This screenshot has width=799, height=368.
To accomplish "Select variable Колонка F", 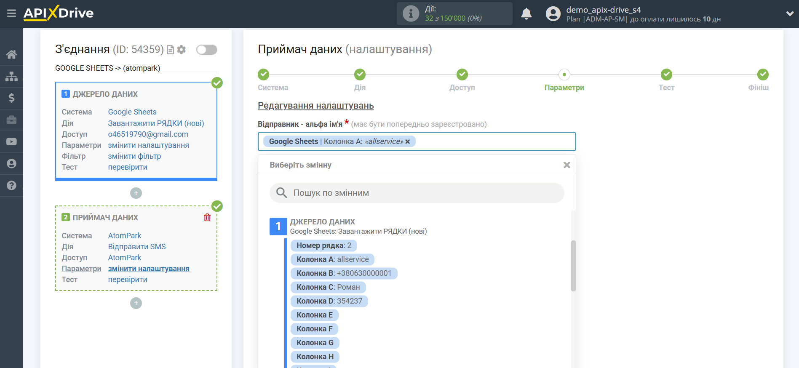I will [x=314, y=329].
